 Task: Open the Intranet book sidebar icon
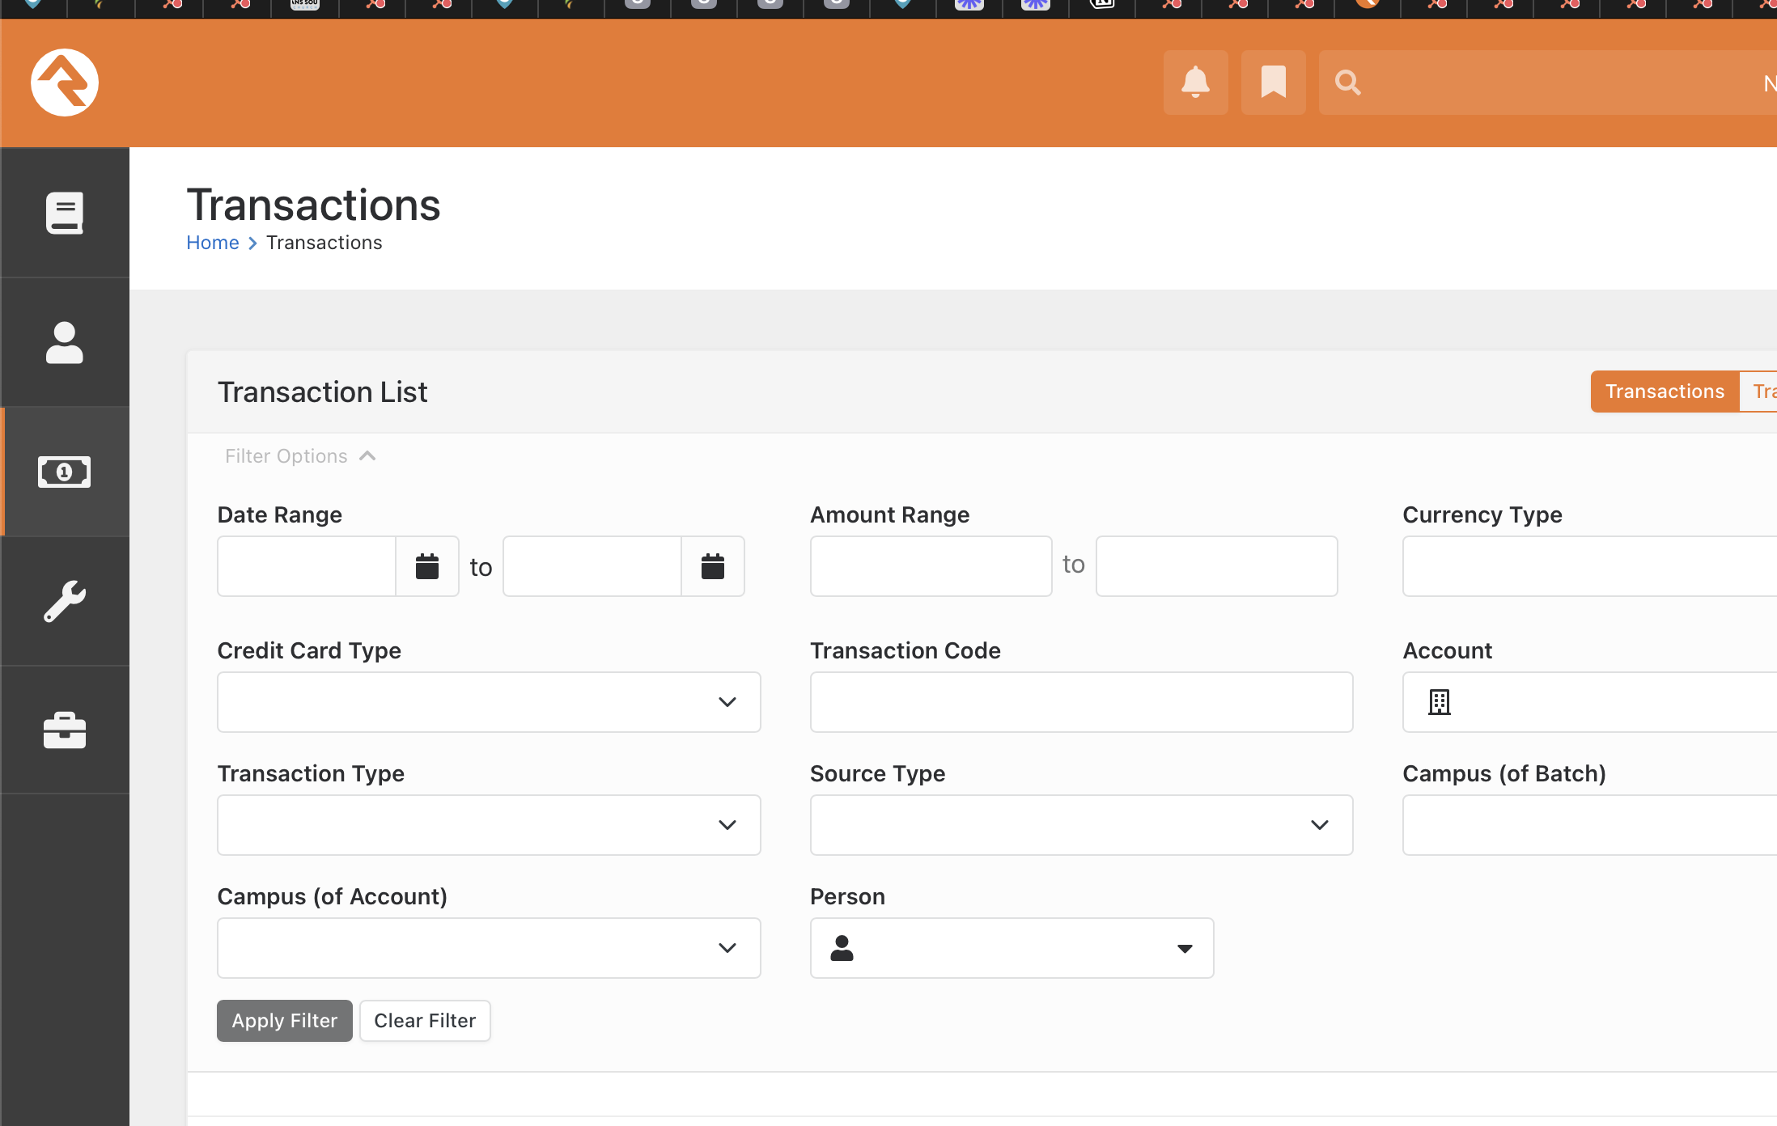pyautogui.click(x=65, y=213)
